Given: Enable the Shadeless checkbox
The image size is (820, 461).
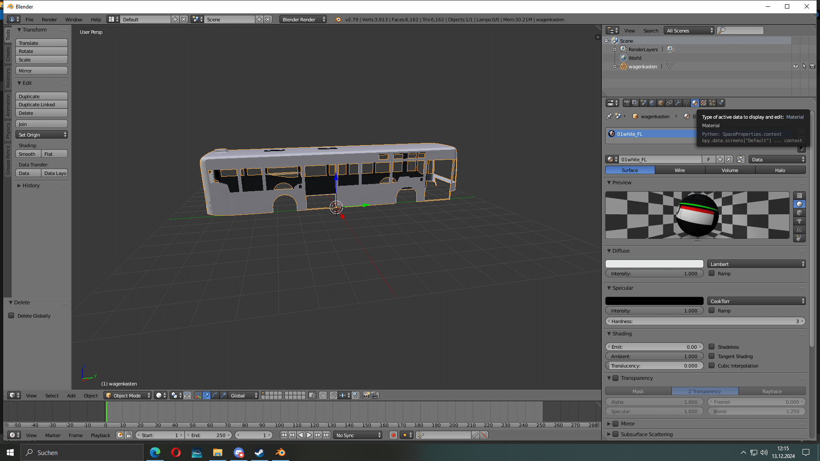Looking at the screenshot, I should [712, 347].
